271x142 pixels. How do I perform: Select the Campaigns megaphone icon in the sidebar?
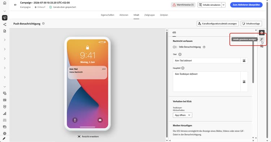[x=5, y=18]
